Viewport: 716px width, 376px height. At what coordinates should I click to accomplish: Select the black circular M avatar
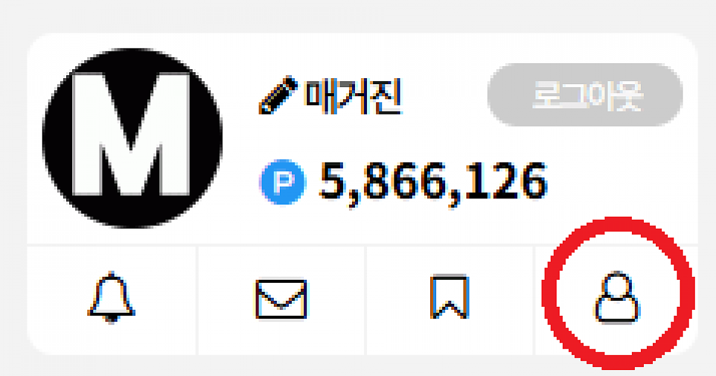[x=132, y=138]
